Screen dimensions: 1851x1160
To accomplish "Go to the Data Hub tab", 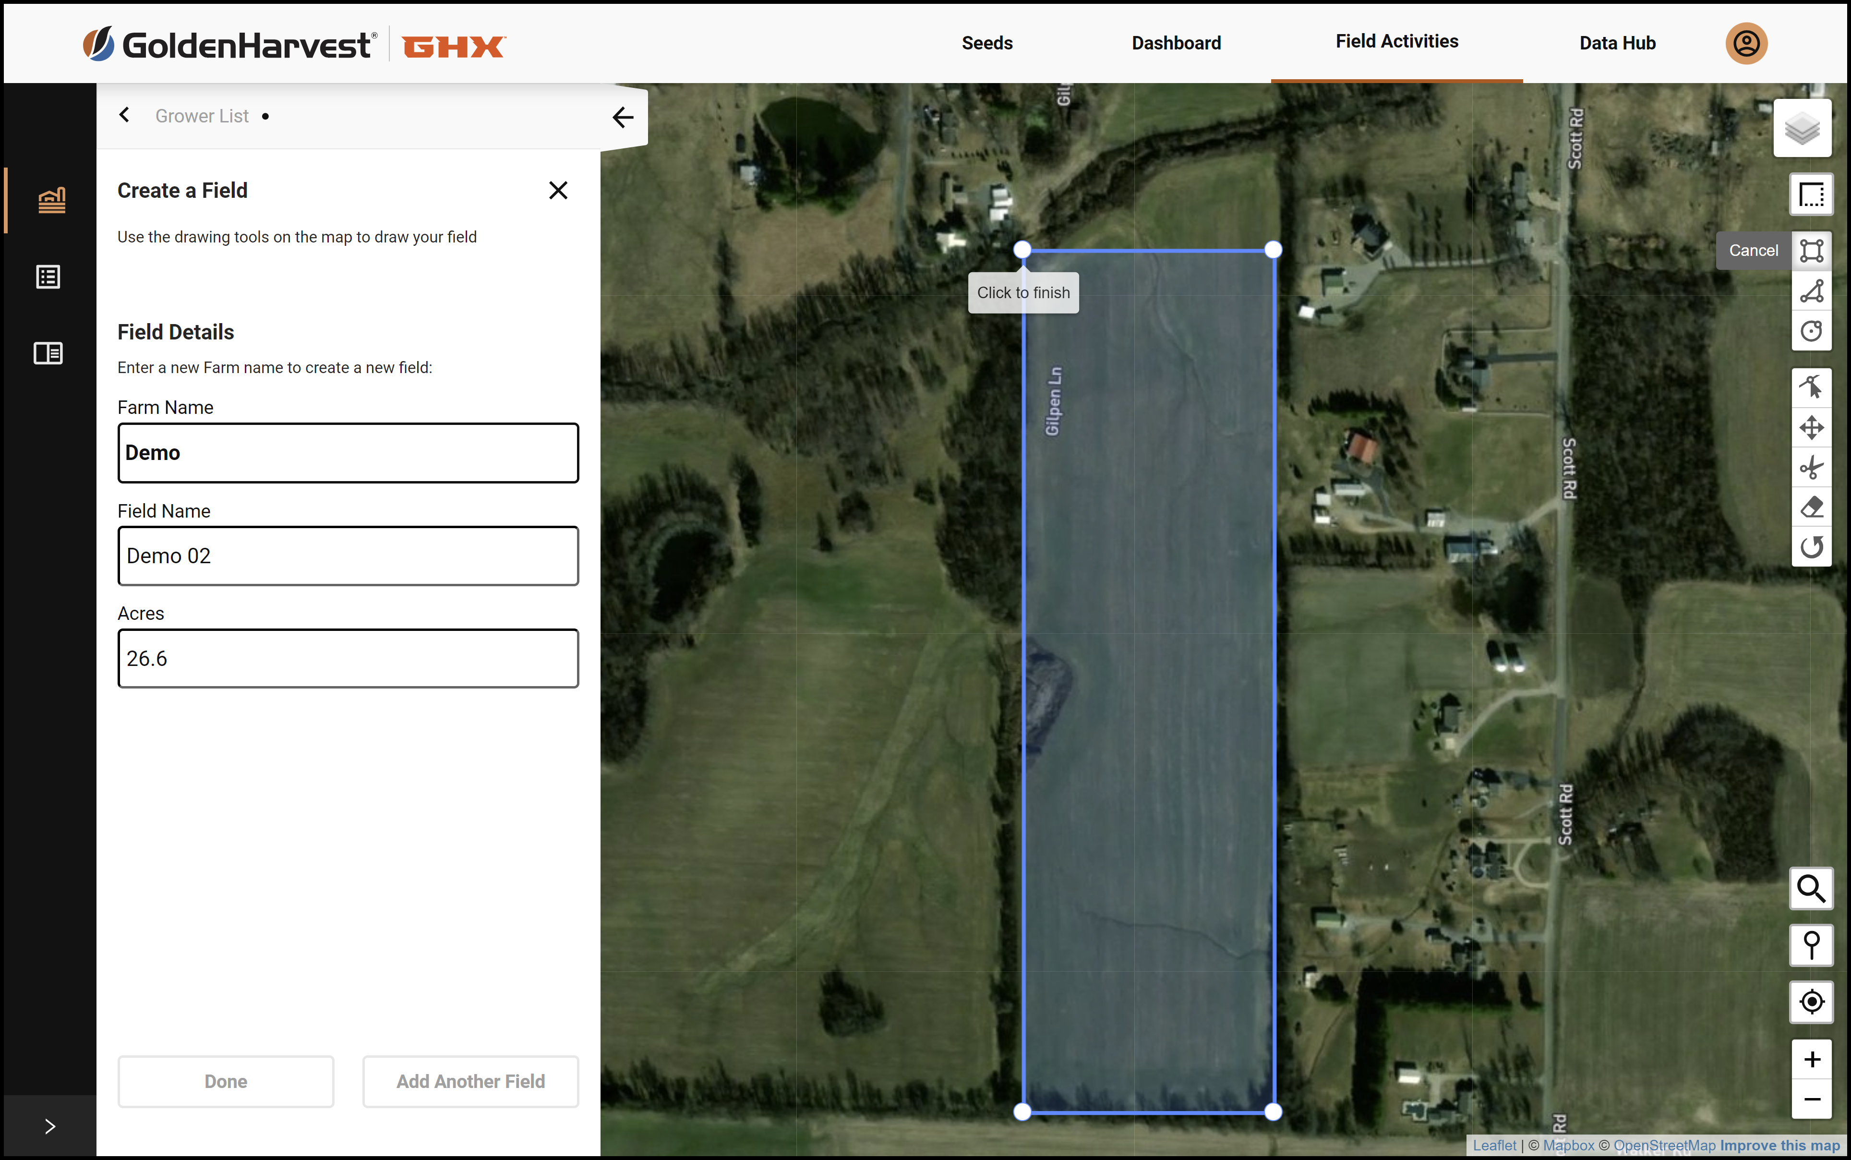I will [1617, 43].
